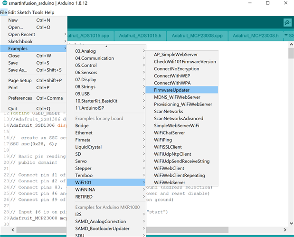The image size is (294, 237).
Task: Select the FirmwareUpdater example
Action: (x=171, y=90)
